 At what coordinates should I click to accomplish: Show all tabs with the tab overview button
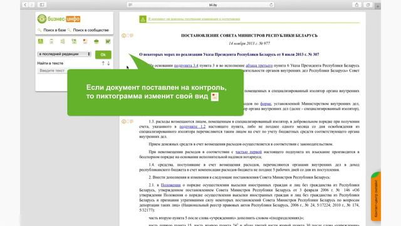click(368, 4)
